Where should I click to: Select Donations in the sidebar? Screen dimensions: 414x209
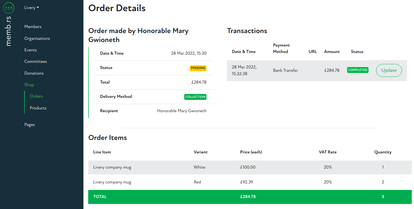coord(34,73)
